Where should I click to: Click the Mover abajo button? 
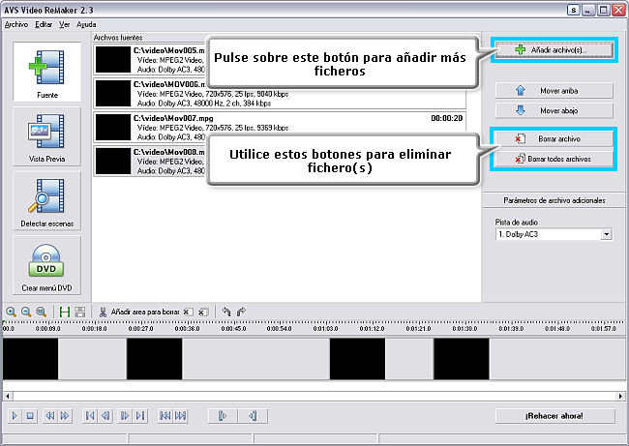pos(554,110)
